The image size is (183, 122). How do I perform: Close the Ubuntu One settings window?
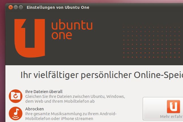click(x=10, y=7)
